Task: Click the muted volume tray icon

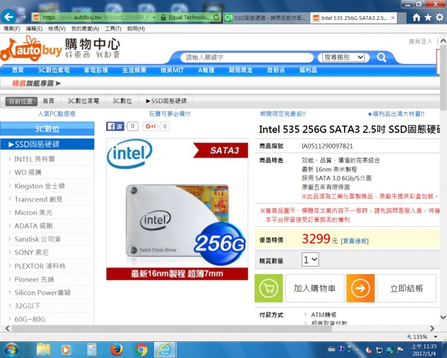Action: click(x=369, y=350)
